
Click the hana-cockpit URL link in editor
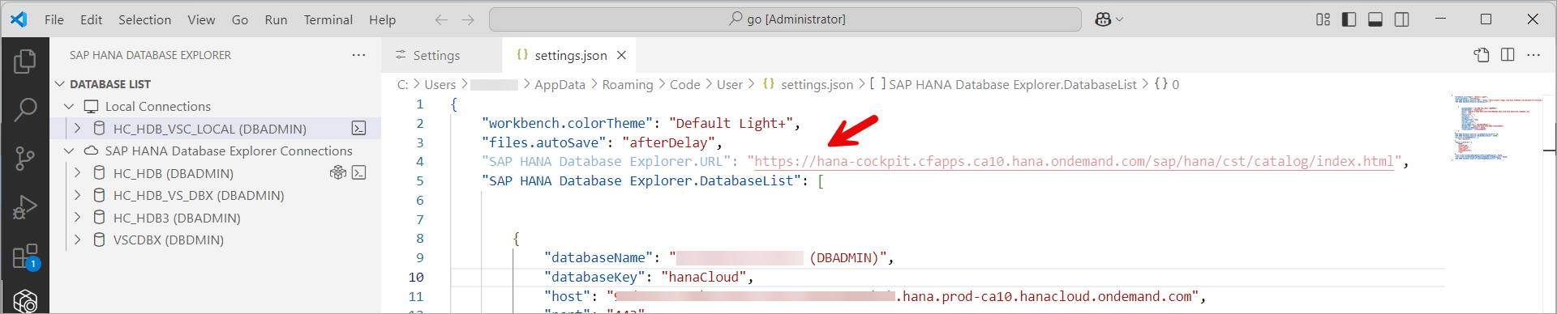point(1074,161)
